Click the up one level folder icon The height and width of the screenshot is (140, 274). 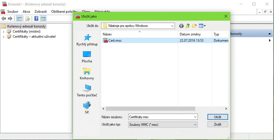[x=188, y=26]
